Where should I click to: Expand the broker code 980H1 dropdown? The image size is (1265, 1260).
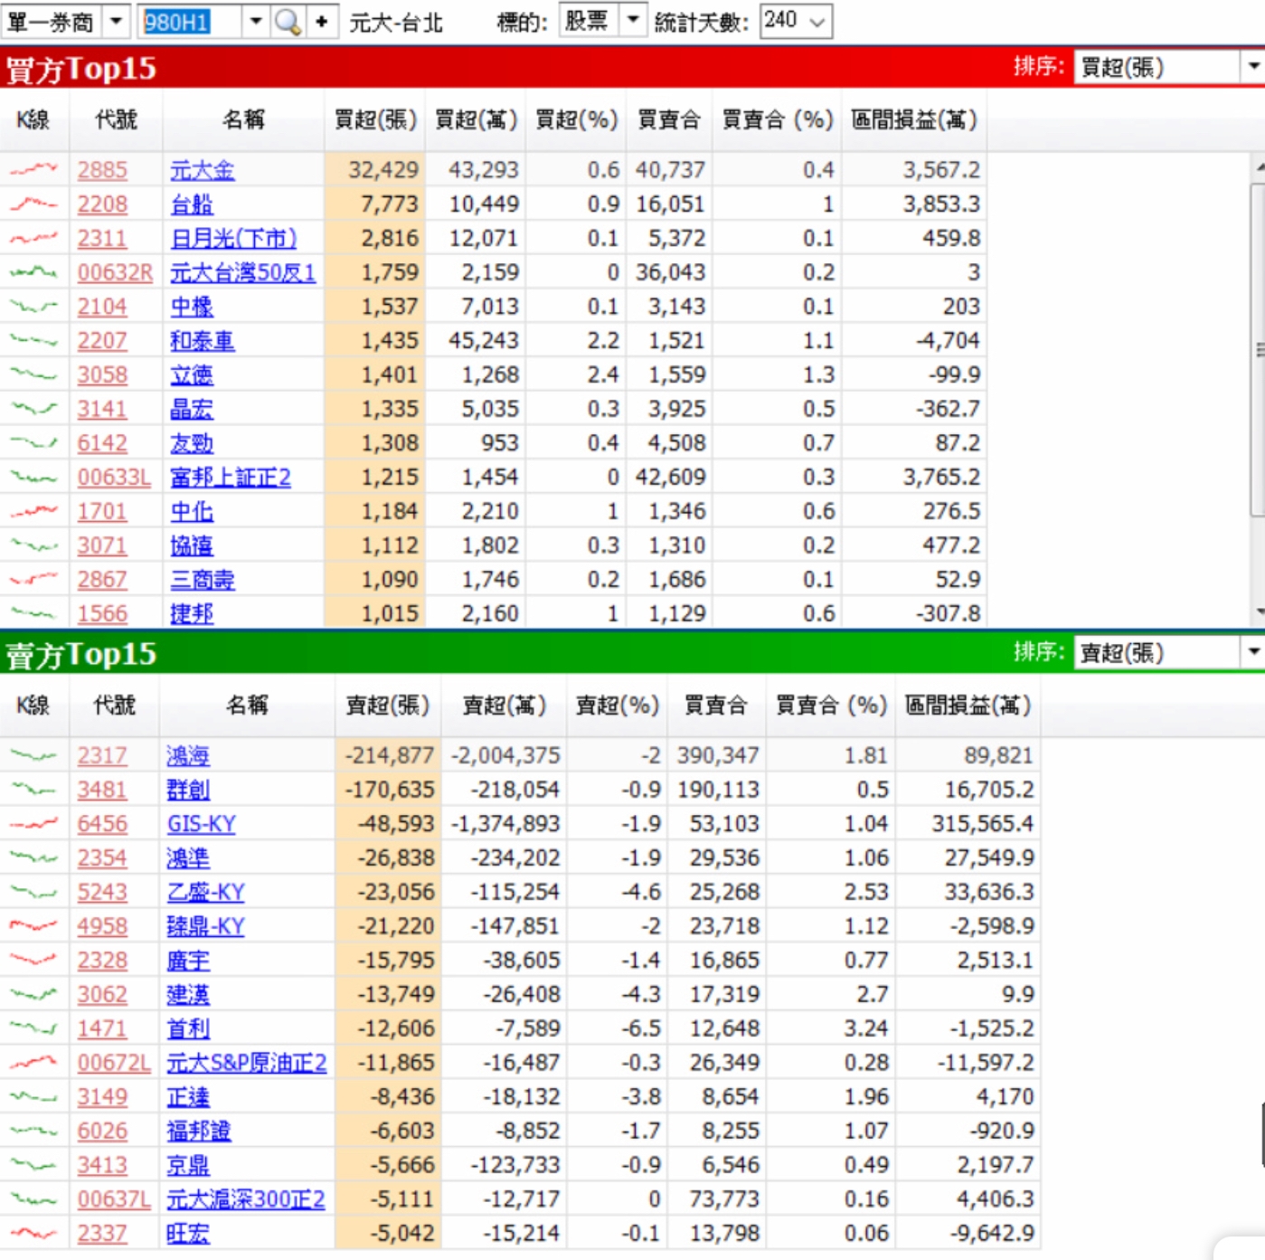(x=256, y=21)
